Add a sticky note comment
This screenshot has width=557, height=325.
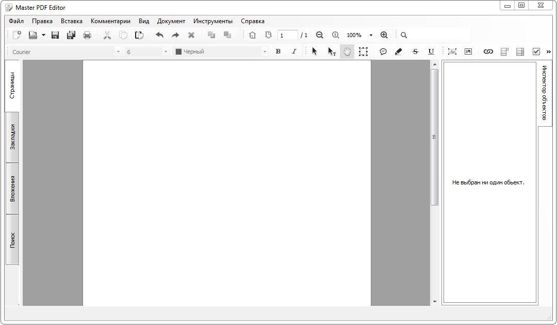click(383, 52)
